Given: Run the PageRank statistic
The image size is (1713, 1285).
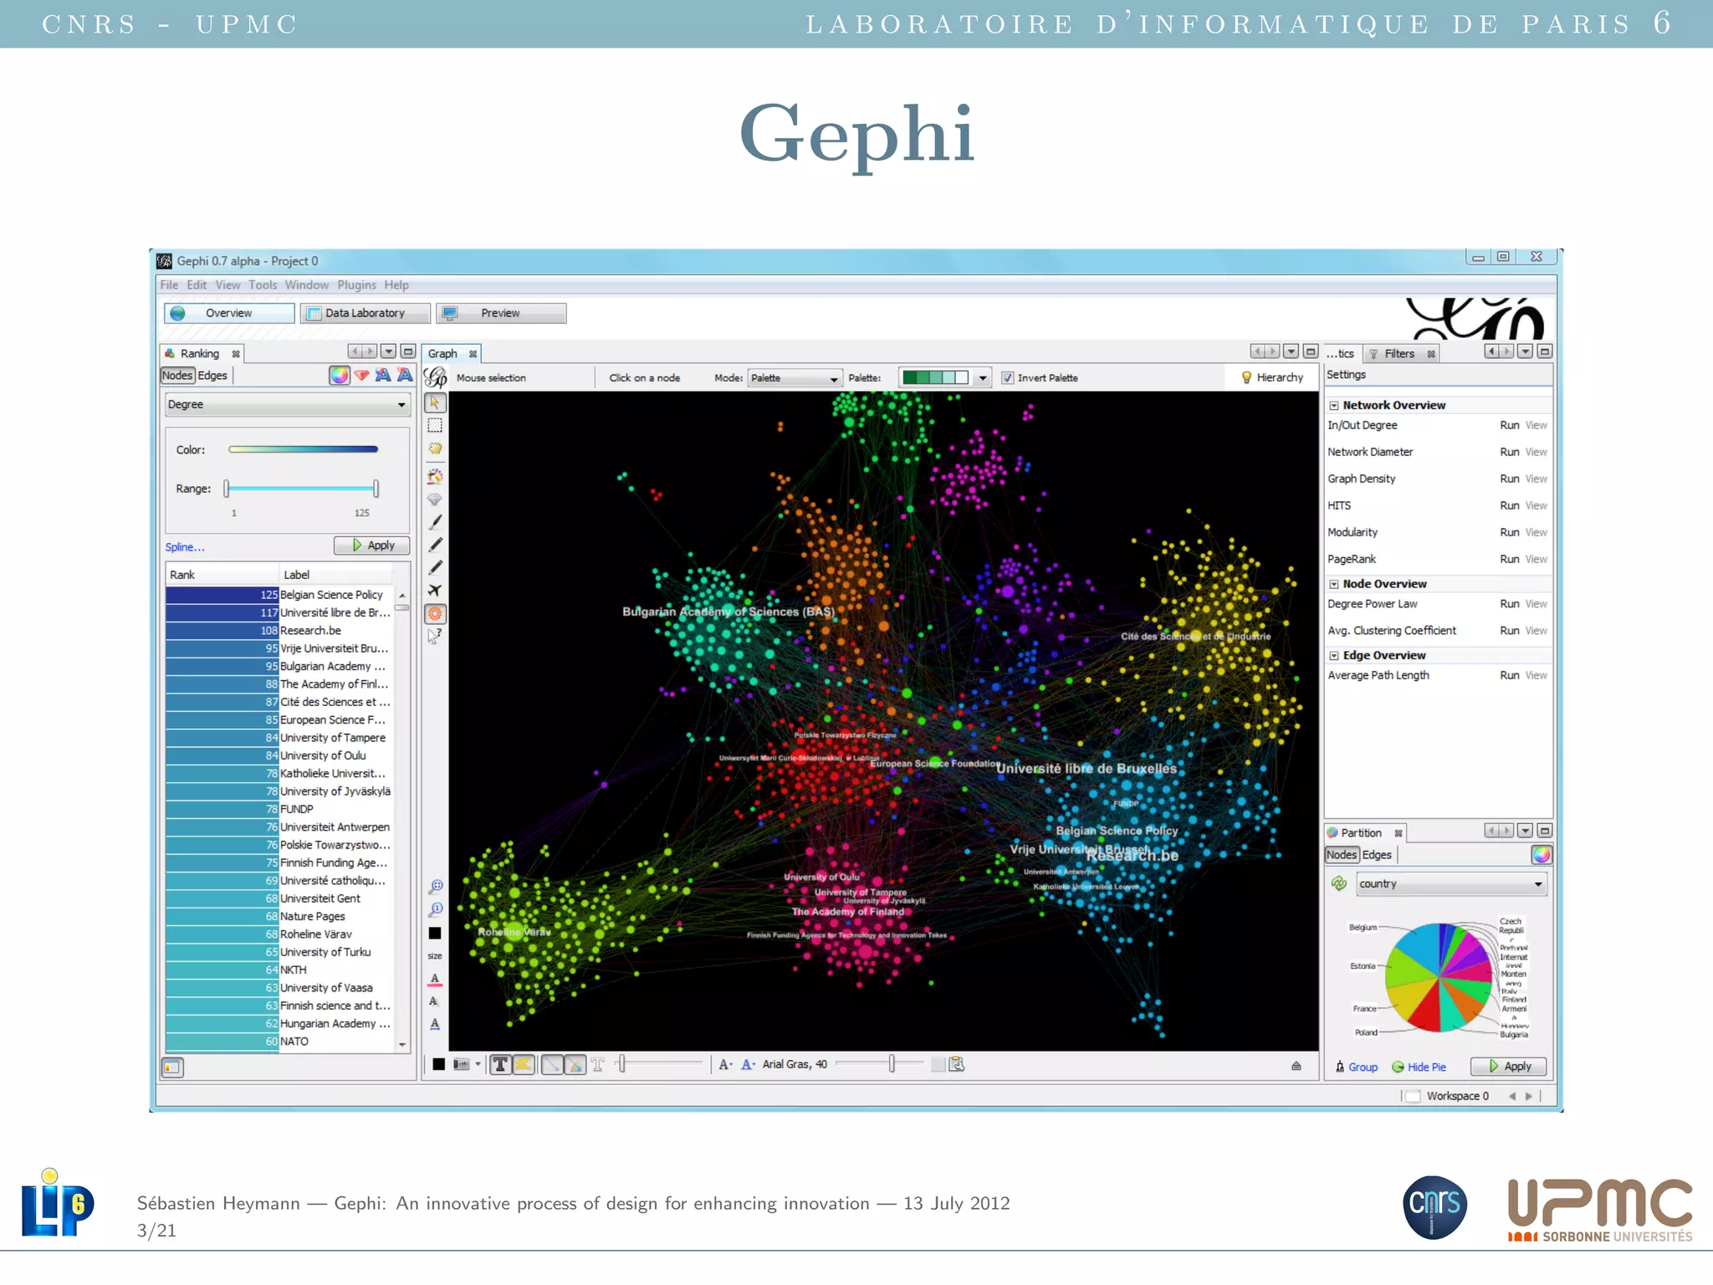Looking at the screenshot, I should click(1509, 560).
